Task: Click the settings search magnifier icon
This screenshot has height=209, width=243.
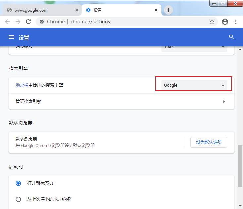Action: pyautogui.click(x=231, y=37)
